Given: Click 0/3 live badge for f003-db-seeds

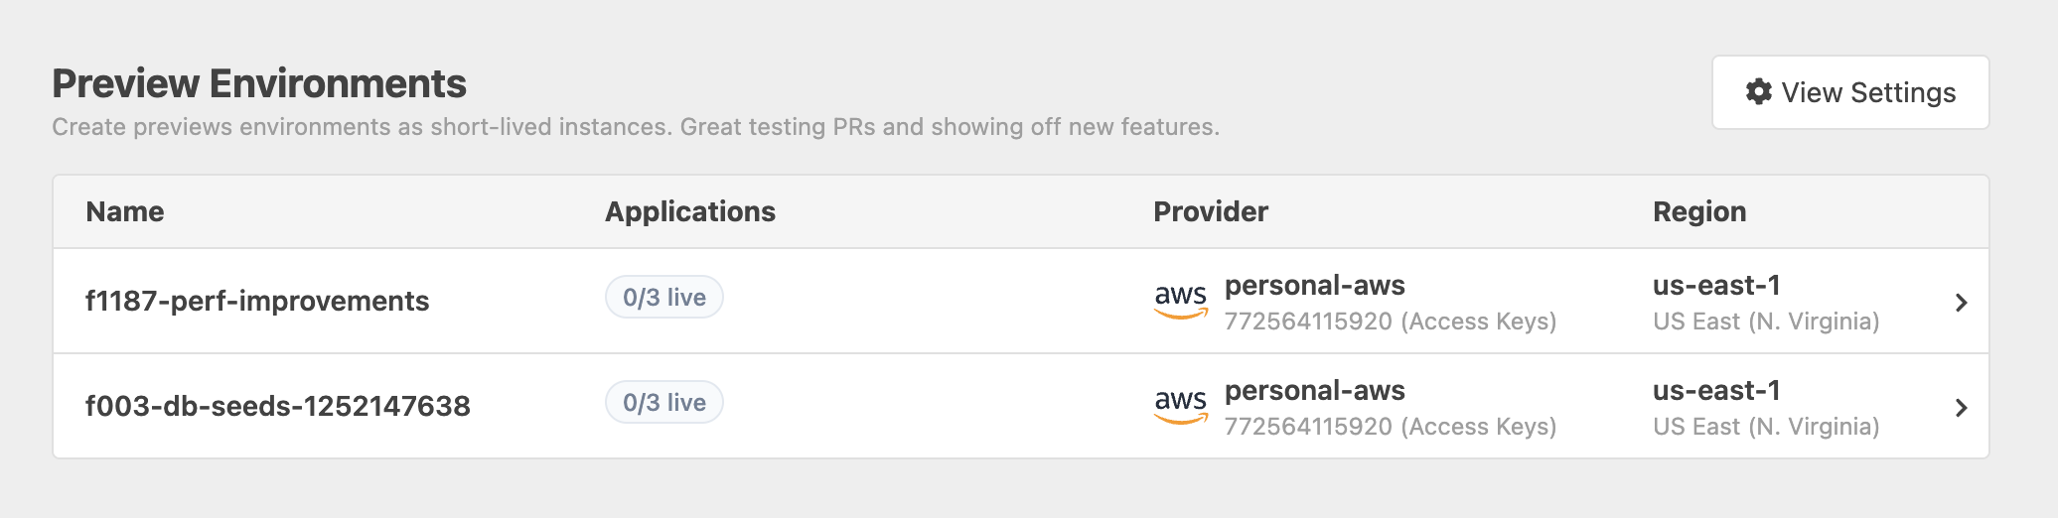Looking at the screenshot, I should tap(663, 403).
